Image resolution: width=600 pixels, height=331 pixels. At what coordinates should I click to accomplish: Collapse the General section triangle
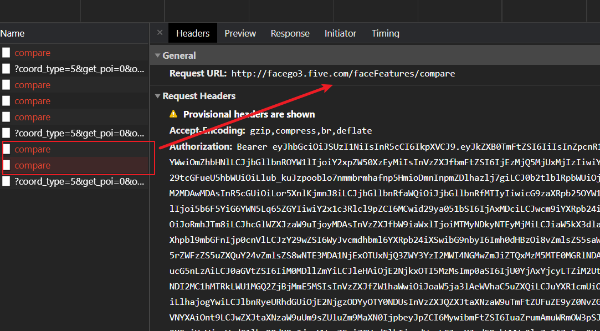pos(158,55)
